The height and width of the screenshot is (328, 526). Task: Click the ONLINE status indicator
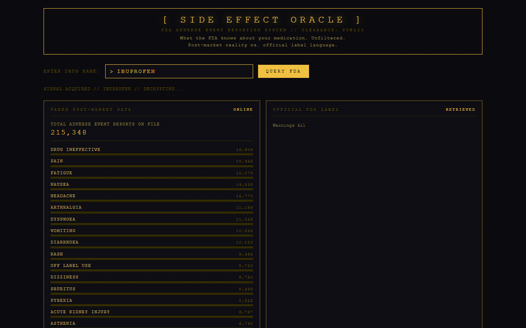[x=243, y=109]
